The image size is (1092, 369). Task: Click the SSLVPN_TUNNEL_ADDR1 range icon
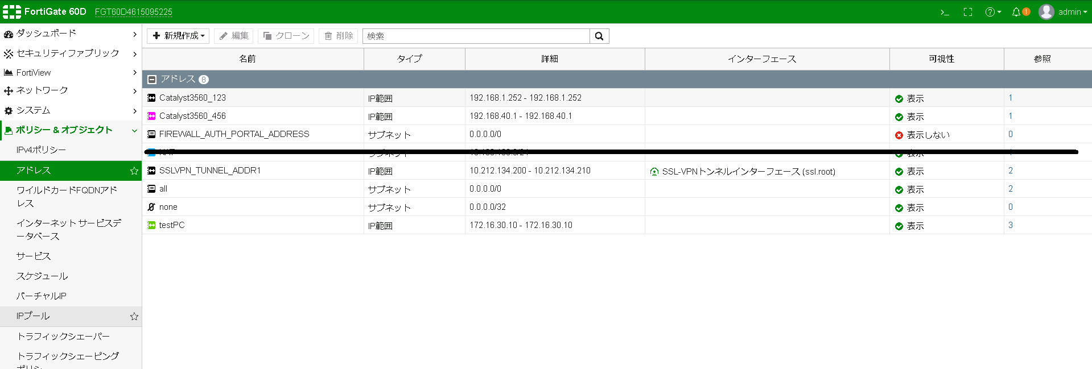point(151,171)
